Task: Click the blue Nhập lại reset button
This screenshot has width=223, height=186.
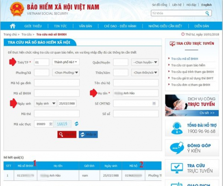Action: [88, 134]
